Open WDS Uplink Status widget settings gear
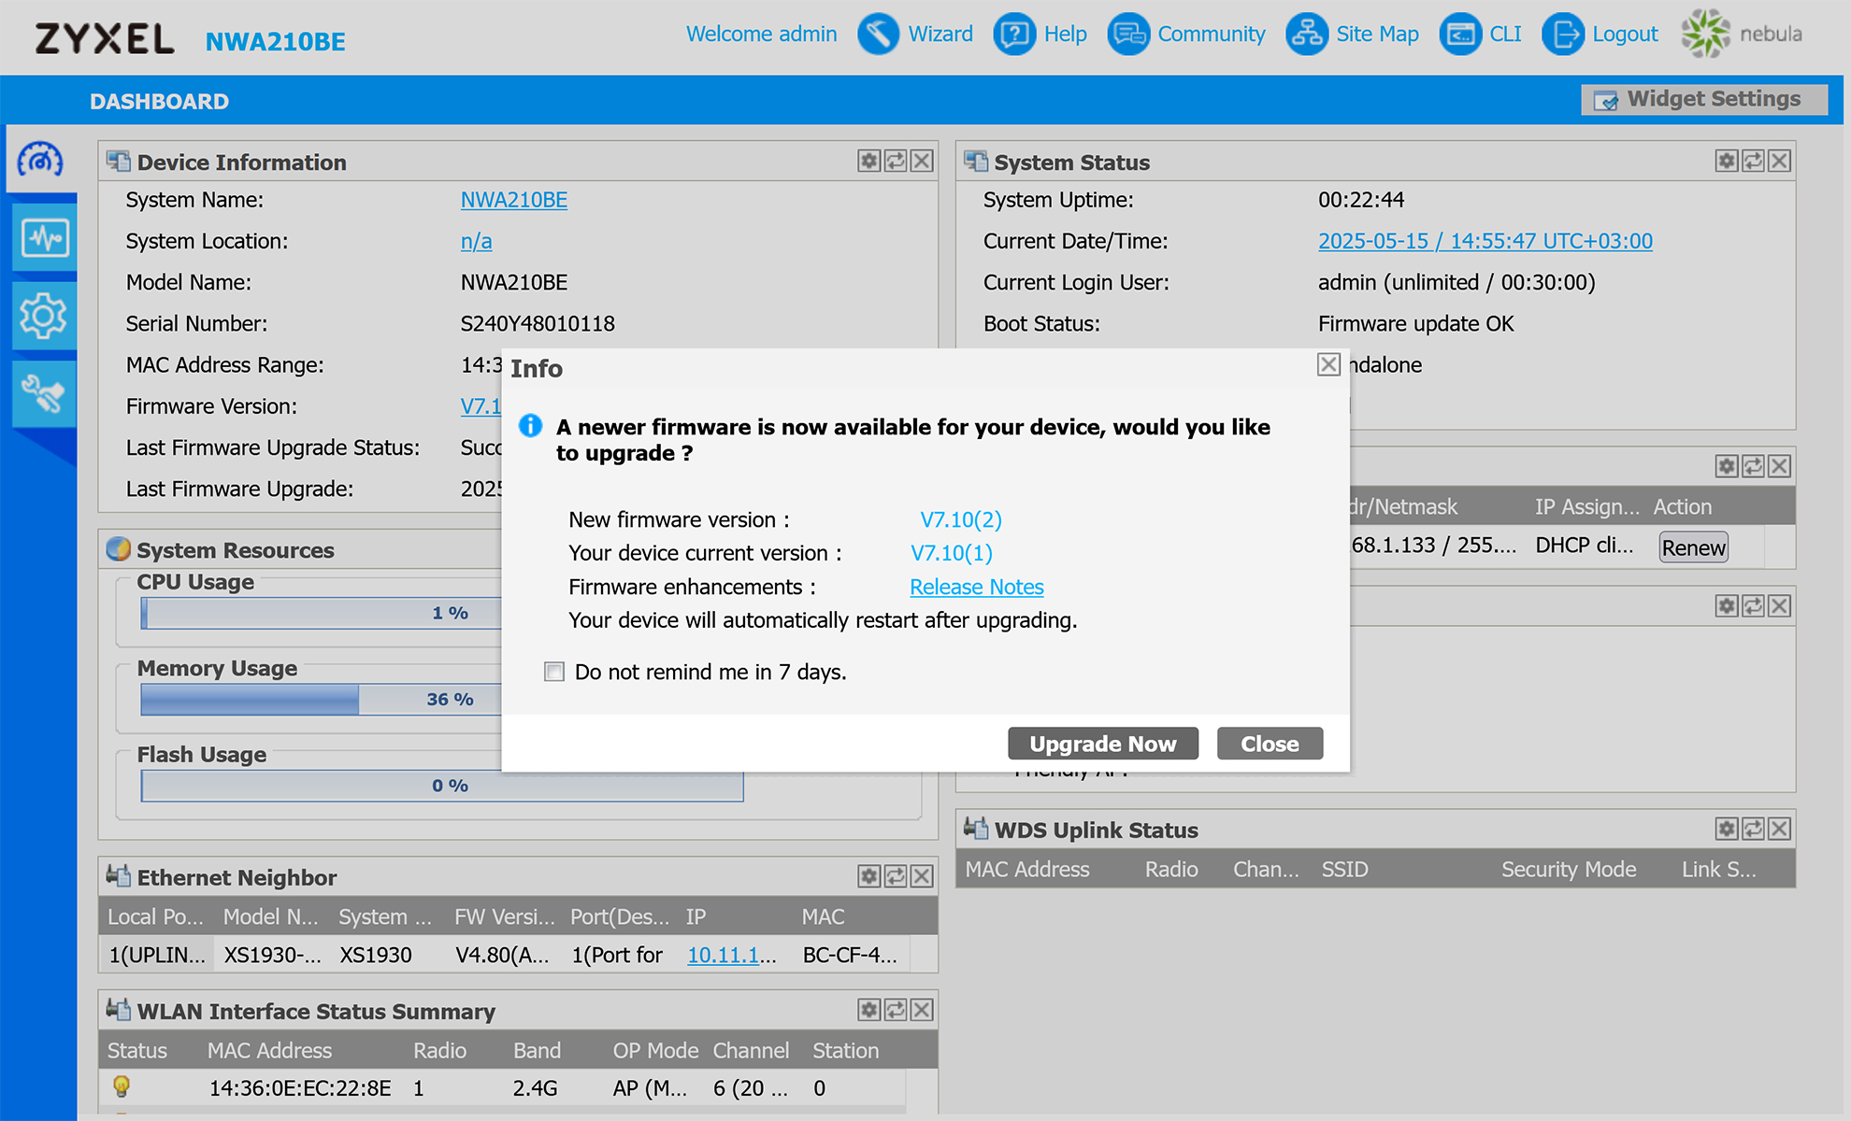The image size is (1851, 1121). coord(1727,829)
